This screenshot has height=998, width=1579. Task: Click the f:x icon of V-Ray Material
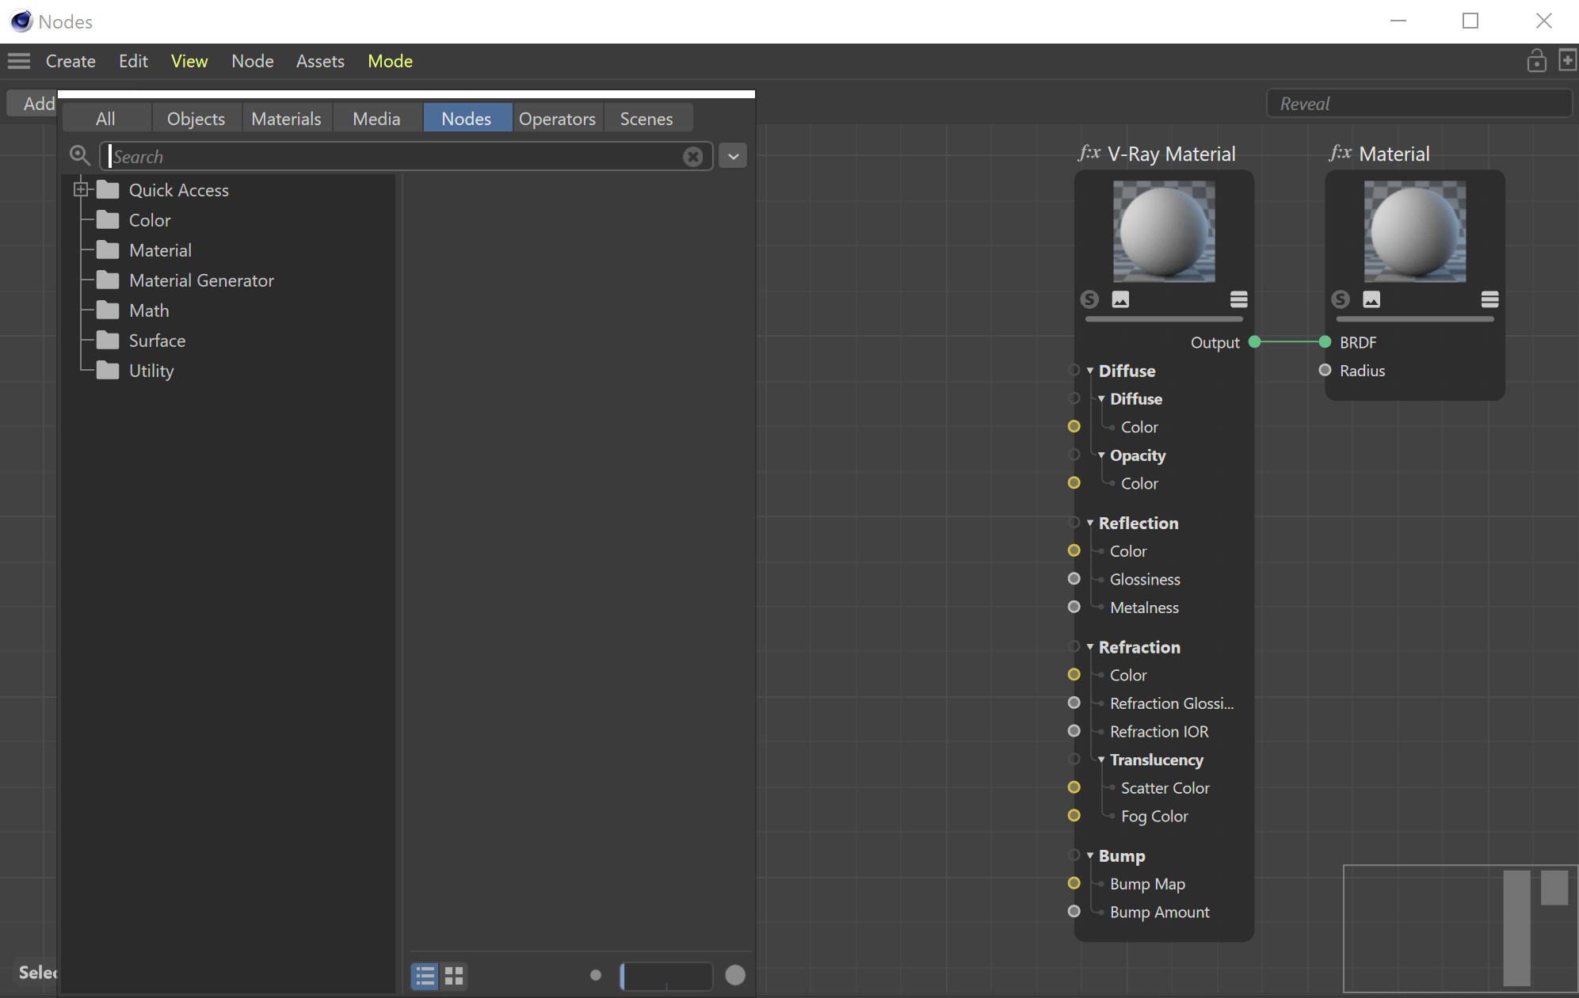1089,152
